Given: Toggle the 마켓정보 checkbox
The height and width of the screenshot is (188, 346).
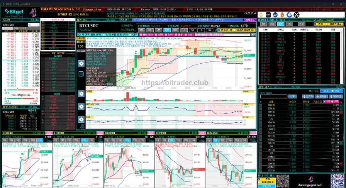Looking at the screenshot, I should 210,35.
